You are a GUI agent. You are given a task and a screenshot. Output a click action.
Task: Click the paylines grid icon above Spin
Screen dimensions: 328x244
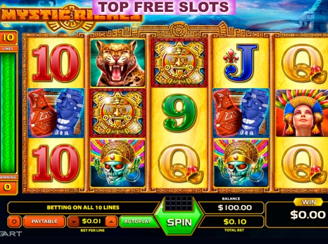179,203
